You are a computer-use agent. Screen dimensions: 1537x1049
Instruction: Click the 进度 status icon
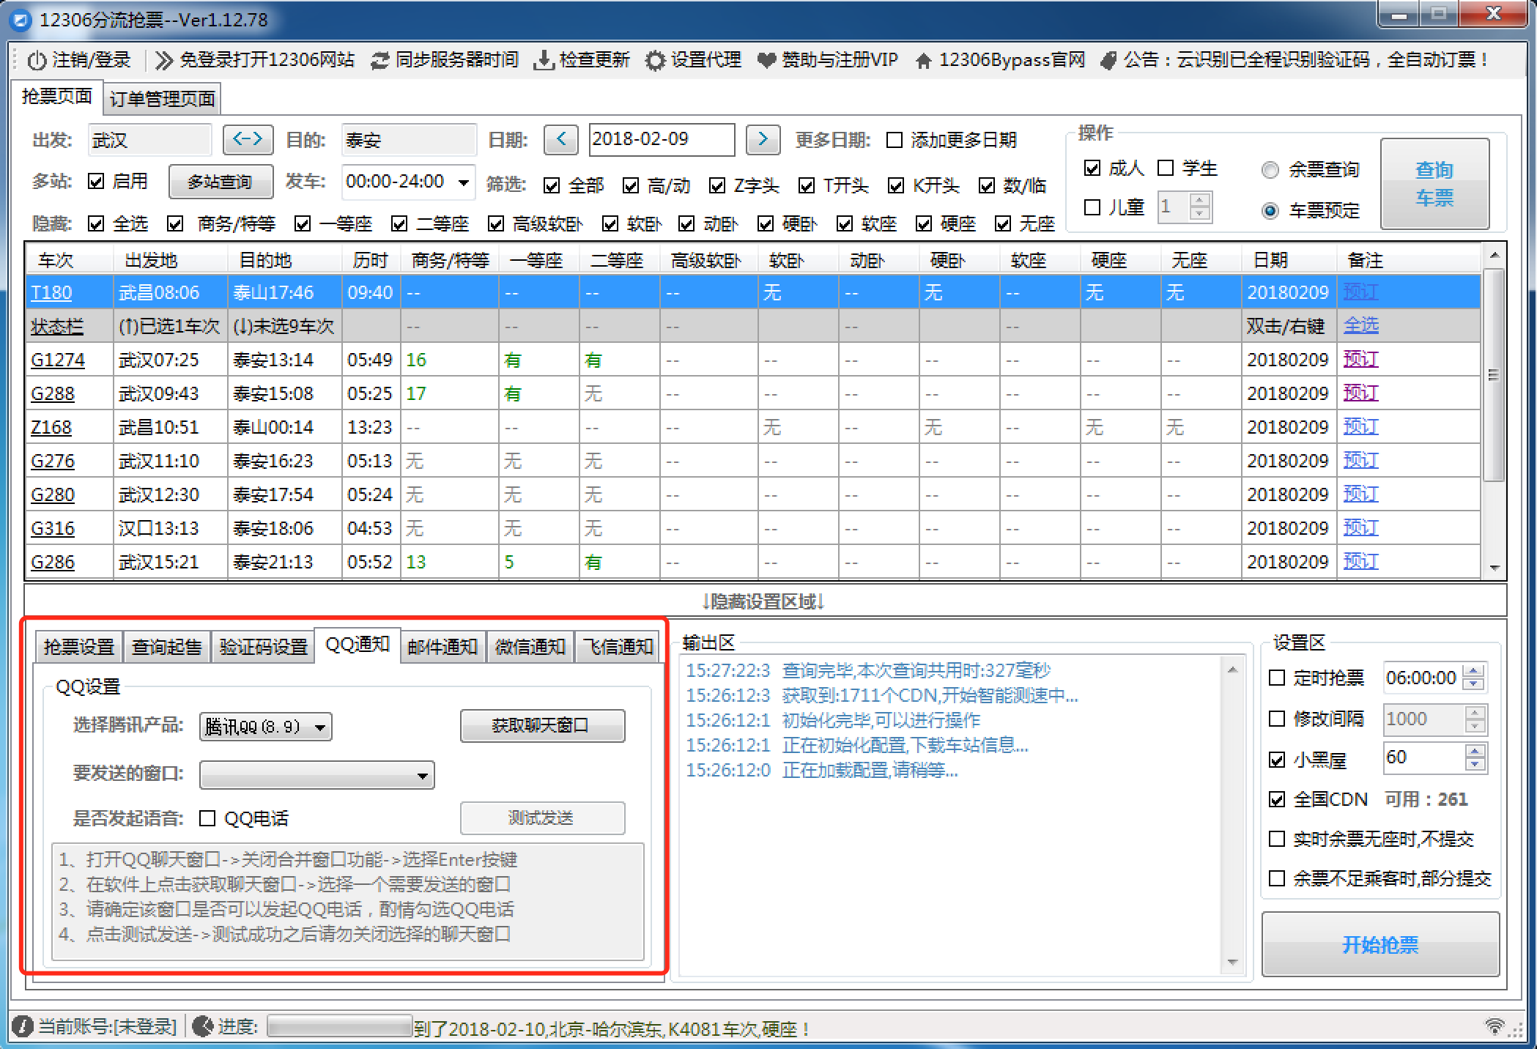203,1026
